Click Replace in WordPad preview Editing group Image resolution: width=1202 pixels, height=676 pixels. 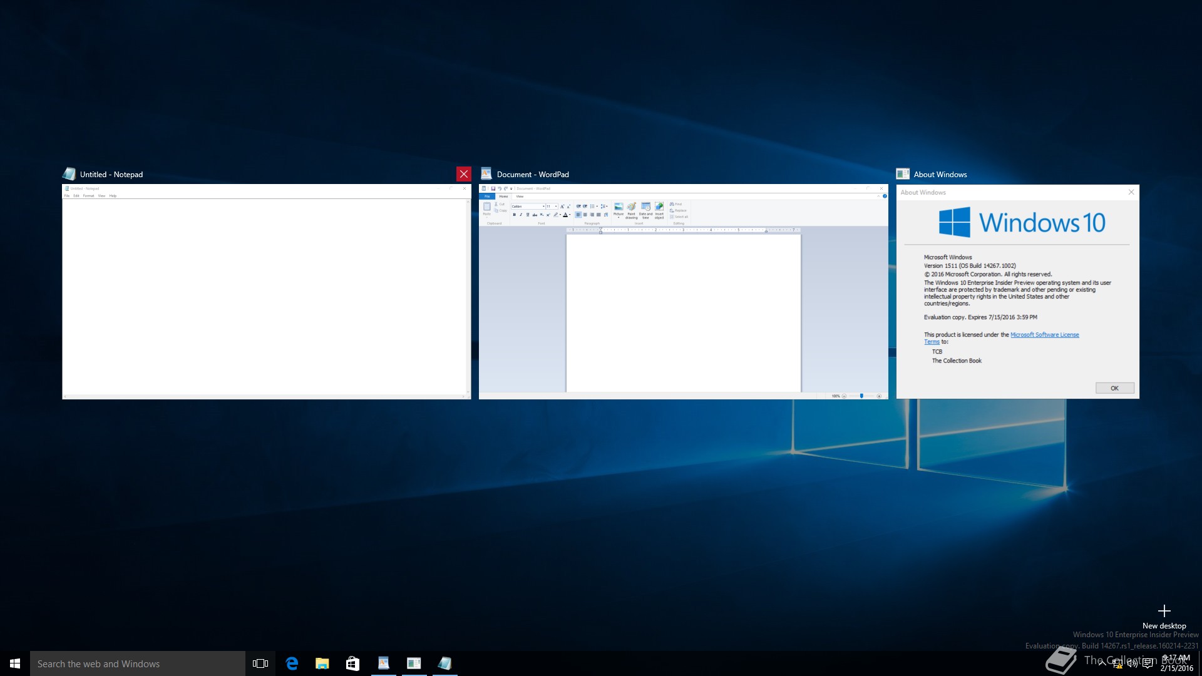679,210
